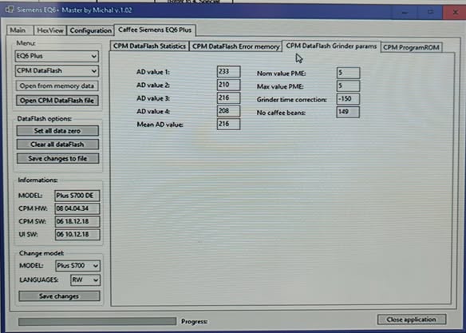
Task: Click the Save changes button
Action: 59,296
